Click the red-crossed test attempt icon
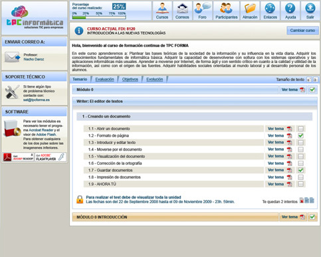321x257 pixels. coord(302,201)
